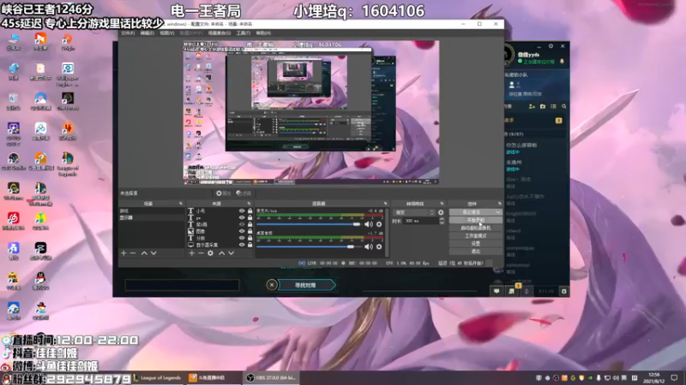Image resolution: width=686 pixels, height=385 pixels.
Task: Click the 来源 panel float dock icon
Action: point(249,204)
